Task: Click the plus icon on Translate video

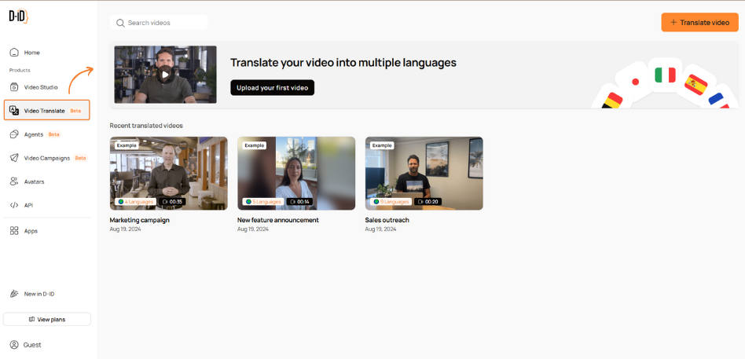Action: [673, 22]
